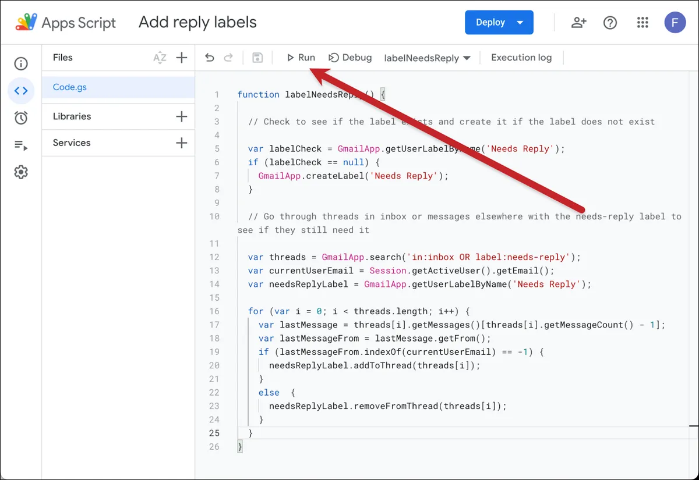Viewport: 699px width, 480px height.
Task: Click the 'if (lastMessageFrom.indexOf' condition line
Action: coord(401,352)
